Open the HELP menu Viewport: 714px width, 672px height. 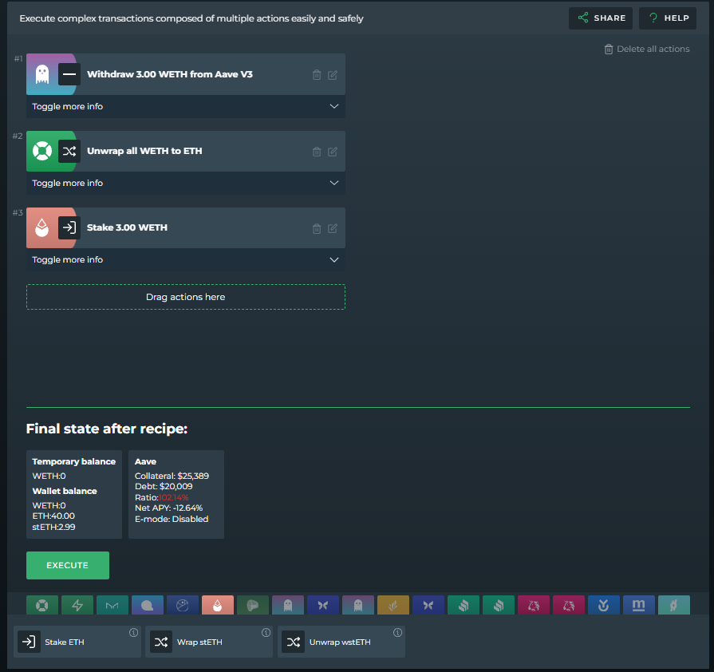[667, 18]
